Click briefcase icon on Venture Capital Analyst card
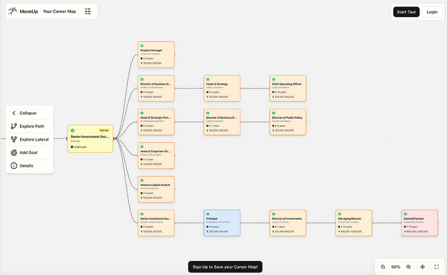447x275 pixels. (142, 180)
